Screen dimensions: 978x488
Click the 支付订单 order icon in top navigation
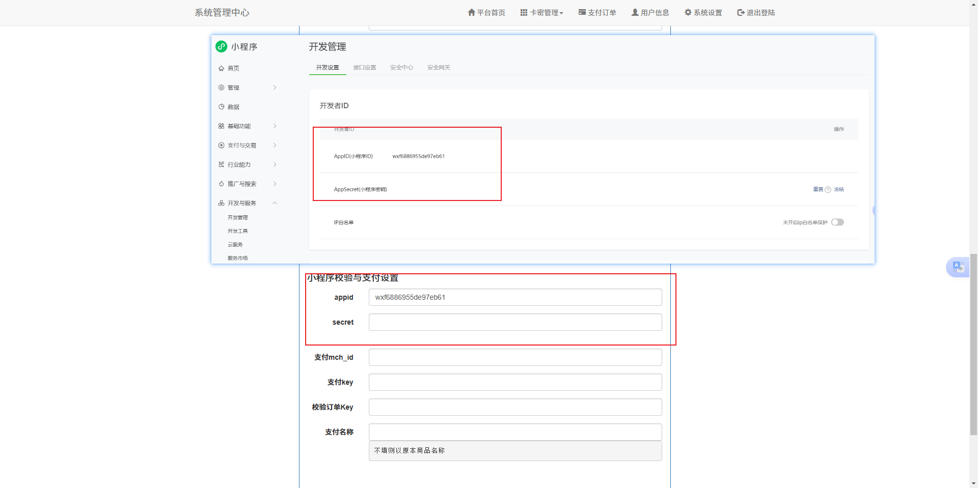pyautogui.click(x=581, y=12)
